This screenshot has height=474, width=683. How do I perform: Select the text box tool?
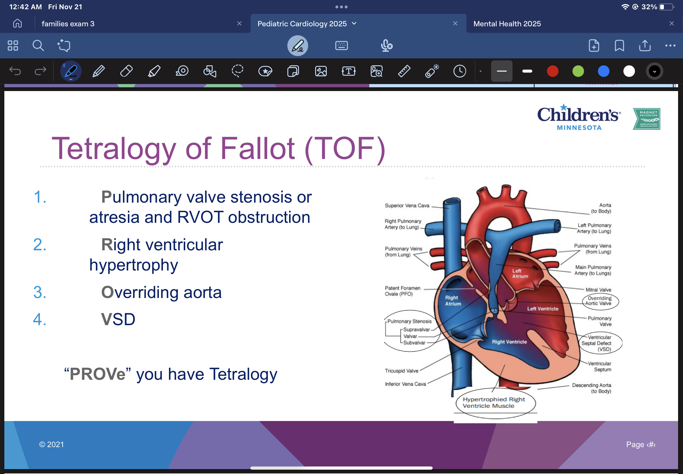coord(348,71)
